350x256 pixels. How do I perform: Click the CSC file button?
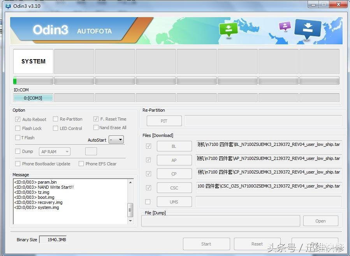pos(174,188)
